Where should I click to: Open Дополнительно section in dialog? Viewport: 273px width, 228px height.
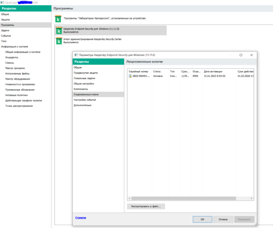click(x=98, y=105)
